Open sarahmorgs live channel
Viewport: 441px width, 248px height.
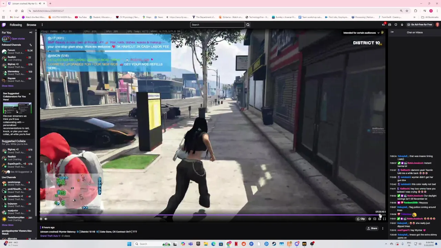pos(17,184)
